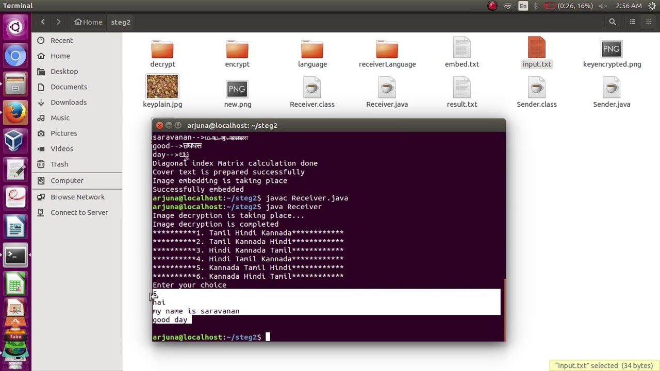The width and height of the screenshot is (660, 371).
Task: Navigate back with the back arrow
Action: point(43,22)
